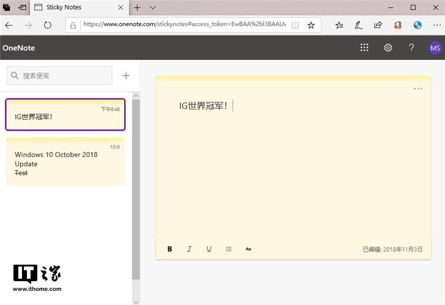
Task: Toggle italic formatting in the note
Action: (x=189, y=249)
